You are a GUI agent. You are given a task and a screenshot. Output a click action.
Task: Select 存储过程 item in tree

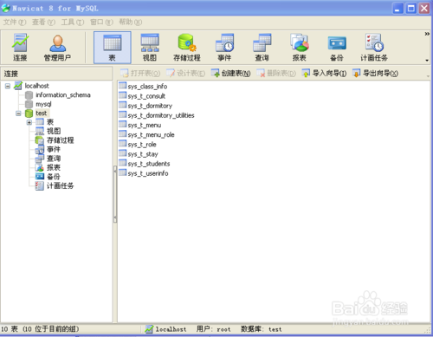tap(61, 140)
